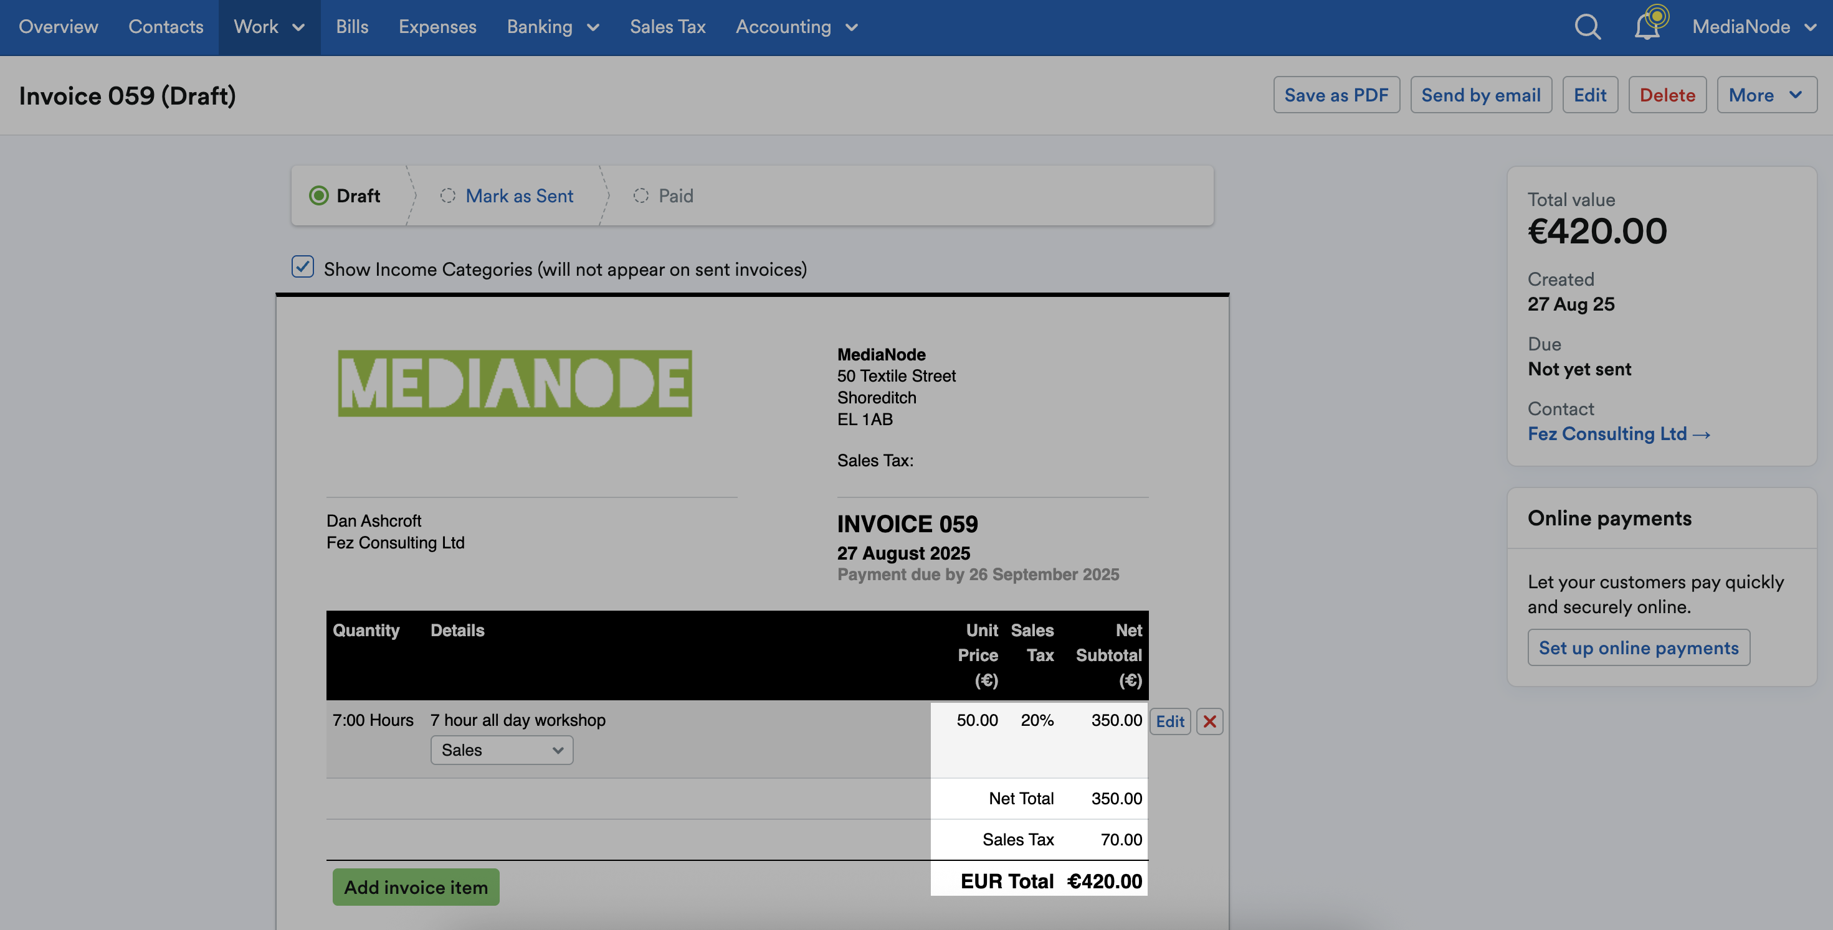Navigate to the Sales Tax section

point(667,26)
